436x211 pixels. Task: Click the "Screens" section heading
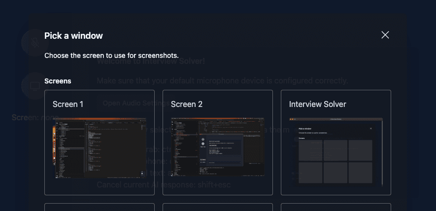pos(58,80)
